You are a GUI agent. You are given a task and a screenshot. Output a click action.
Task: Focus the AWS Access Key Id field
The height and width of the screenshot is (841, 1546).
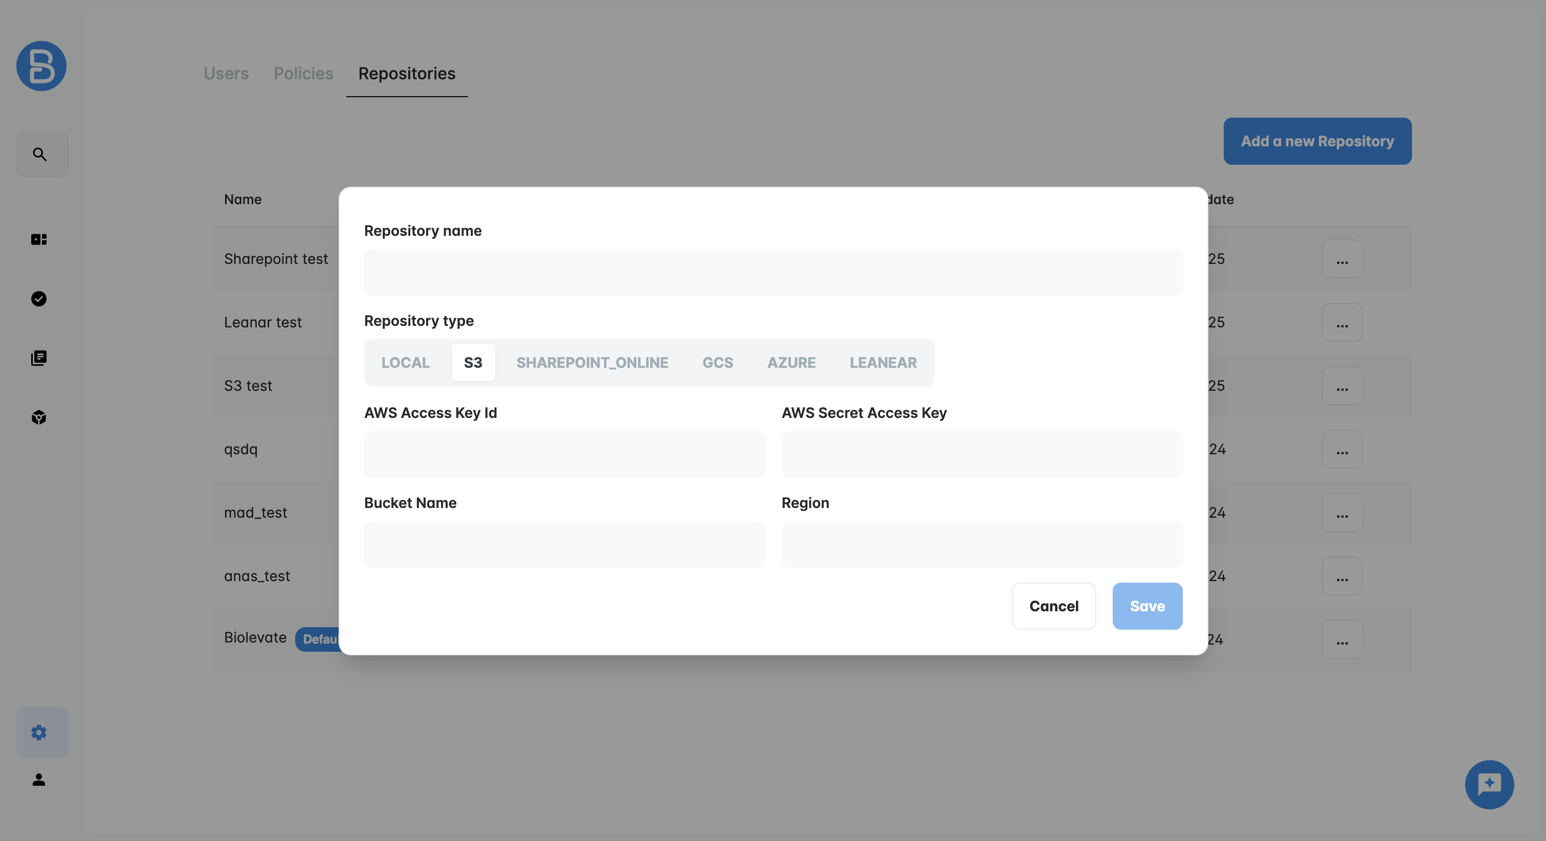click(x=564, y=454)
